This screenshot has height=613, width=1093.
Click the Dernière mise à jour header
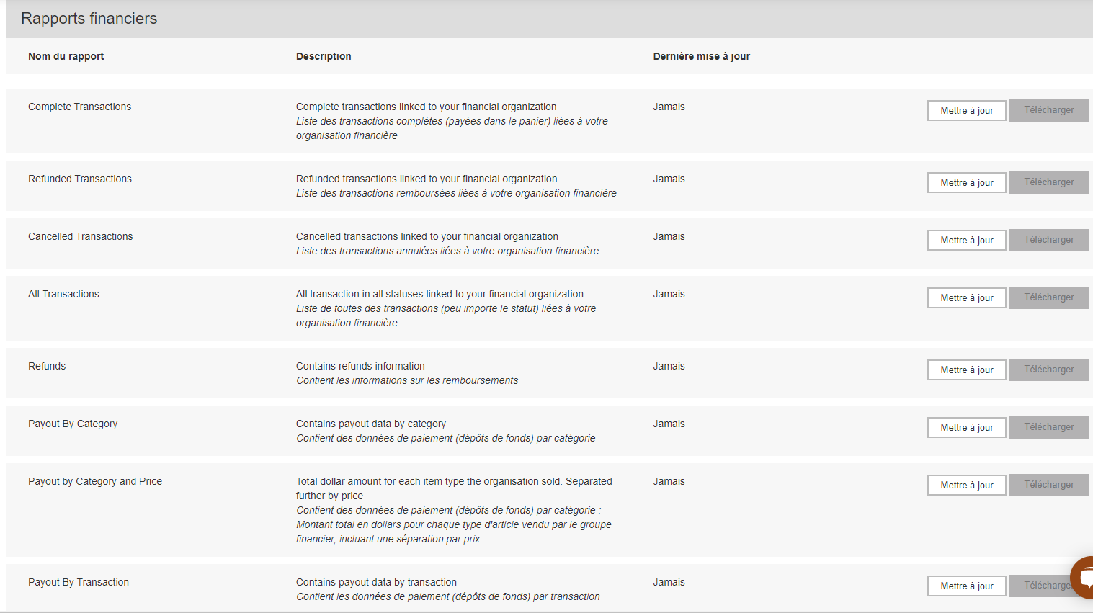coord(701,56)
